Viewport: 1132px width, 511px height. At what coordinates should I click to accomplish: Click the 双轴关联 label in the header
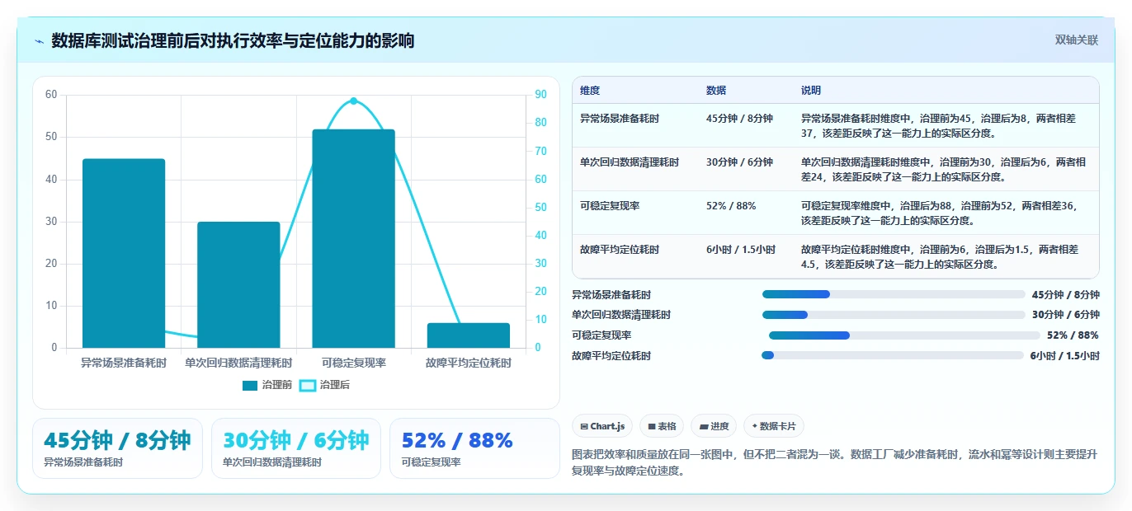point(1076,40)
